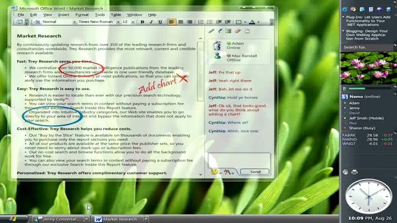This screenshot has width=397, height=223.
Task: Click the Internet Explorer sidebar icon
Action: click(x=345, y=10)
